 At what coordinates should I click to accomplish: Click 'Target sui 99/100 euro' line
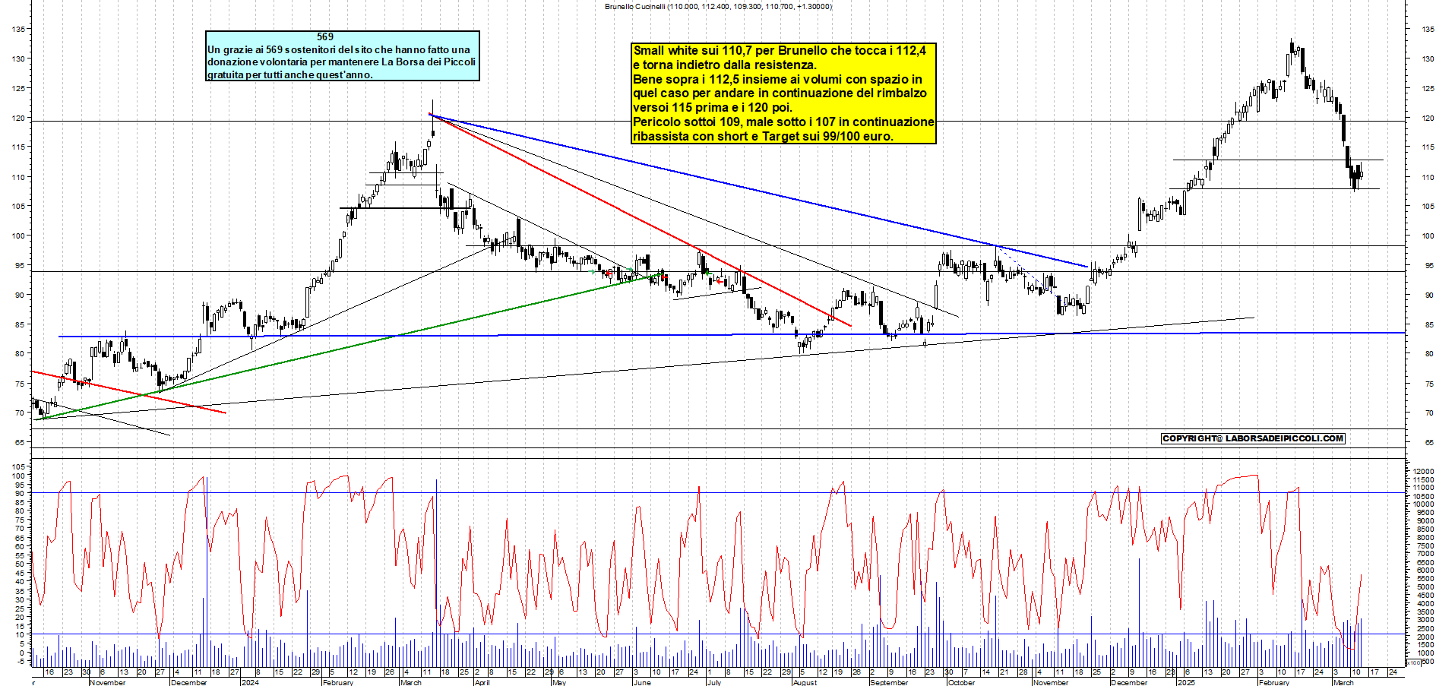tap(763, 136)
